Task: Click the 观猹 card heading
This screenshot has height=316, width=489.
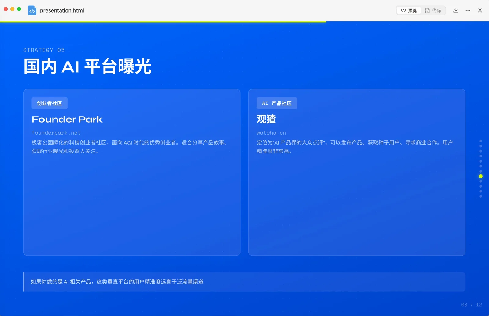Action: click(x=266, y=119)
